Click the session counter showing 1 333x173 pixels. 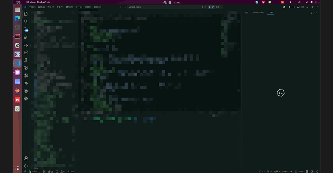click(x=204, y=7)
